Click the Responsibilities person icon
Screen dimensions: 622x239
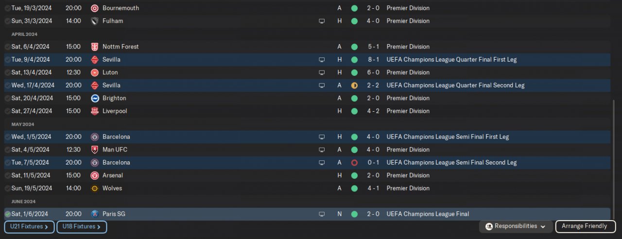pos(489,226)
